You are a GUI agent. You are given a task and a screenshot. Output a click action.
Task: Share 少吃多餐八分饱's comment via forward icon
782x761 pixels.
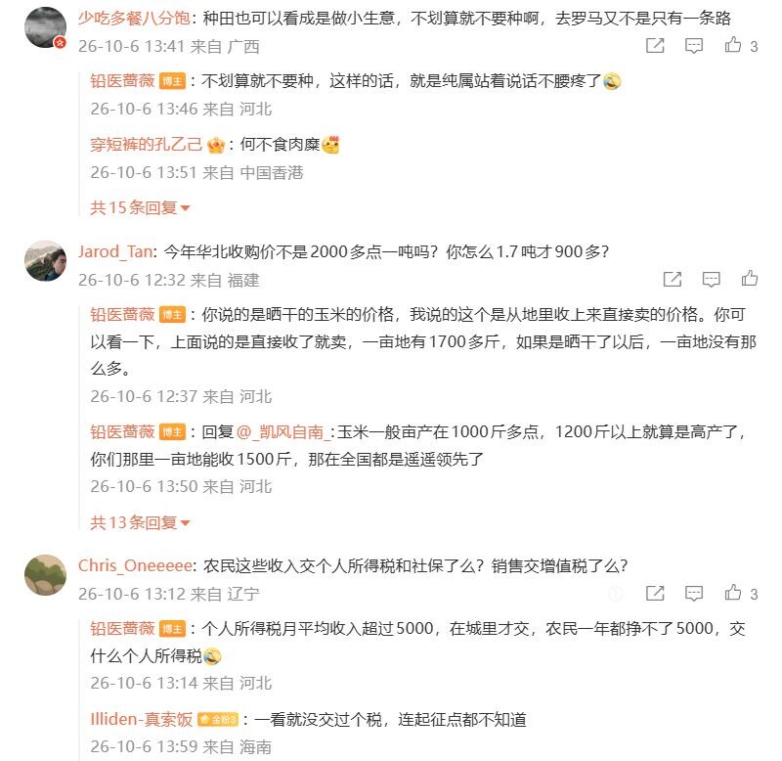click(x=655, y=45)
